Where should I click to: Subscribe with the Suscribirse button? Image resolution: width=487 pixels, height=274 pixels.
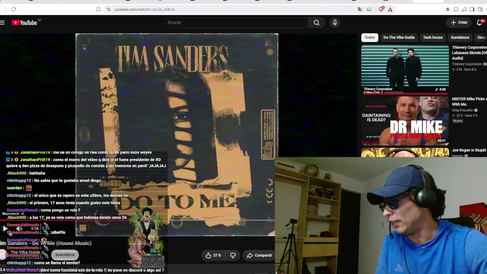65,255
